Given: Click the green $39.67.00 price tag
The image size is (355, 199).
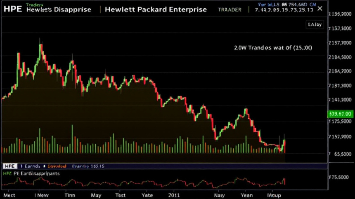Looking at the screenshot, I should click(x=340, y=114).
